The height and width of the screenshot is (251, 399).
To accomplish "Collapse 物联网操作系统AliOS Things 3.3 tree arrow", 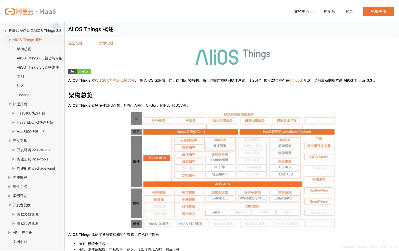I will (x=6, y=31).
